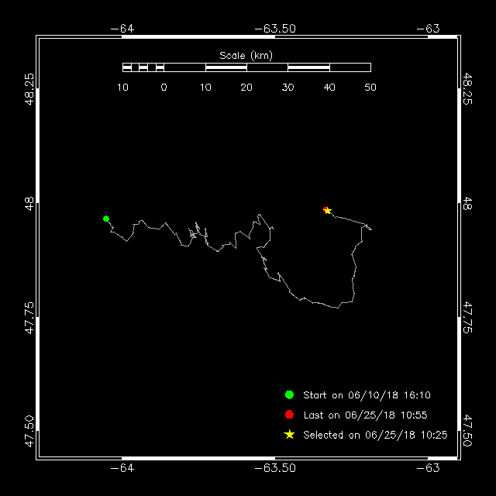Click the right '47.75' latitude label
The image size is (496, 496).
coord(467,317)
